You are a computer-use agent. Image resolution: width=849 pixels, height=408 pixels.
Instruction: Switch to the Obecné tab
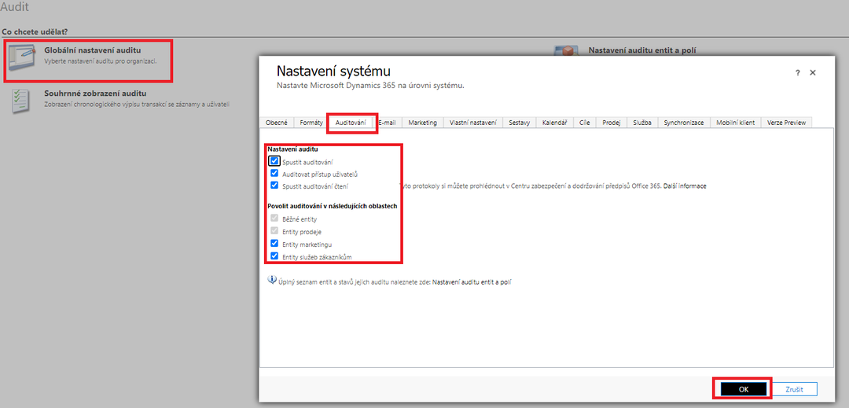pos(277,123)
